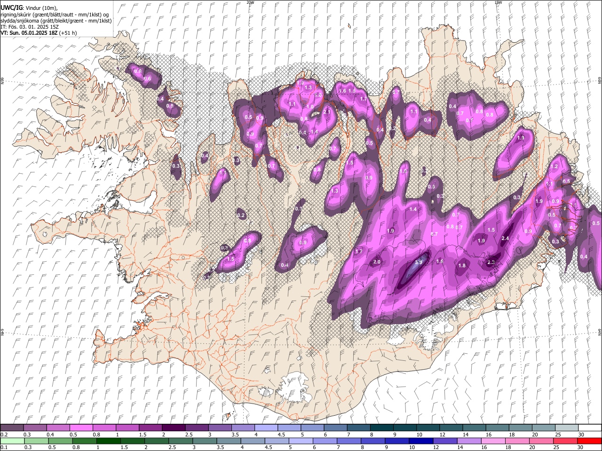Image resolution: width=602 pixels, height=451 pixels.
Task: Click the dark teal swatch at 8 in upper legend
Action: tap(381, 428)
